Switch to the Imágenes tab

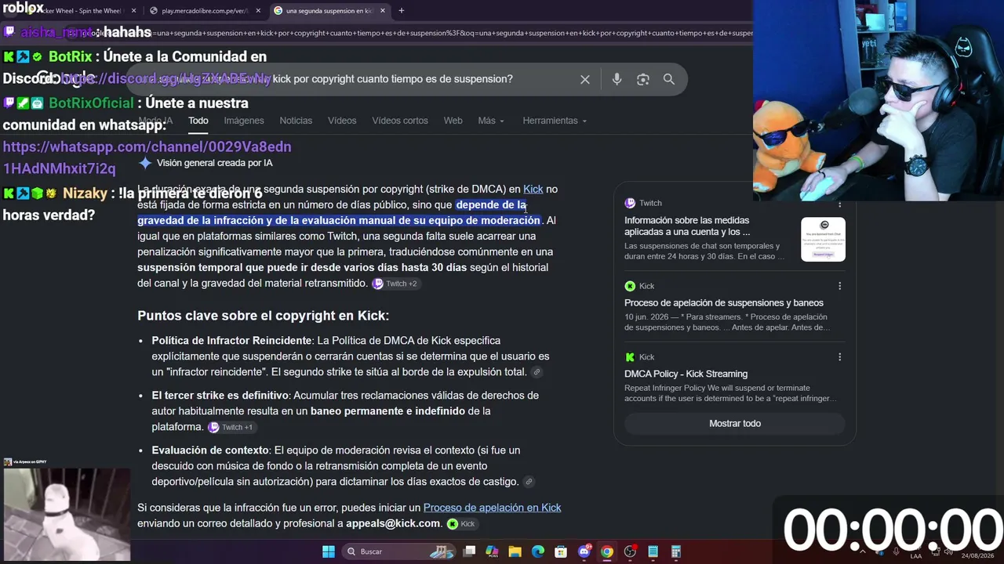(244, 121)
